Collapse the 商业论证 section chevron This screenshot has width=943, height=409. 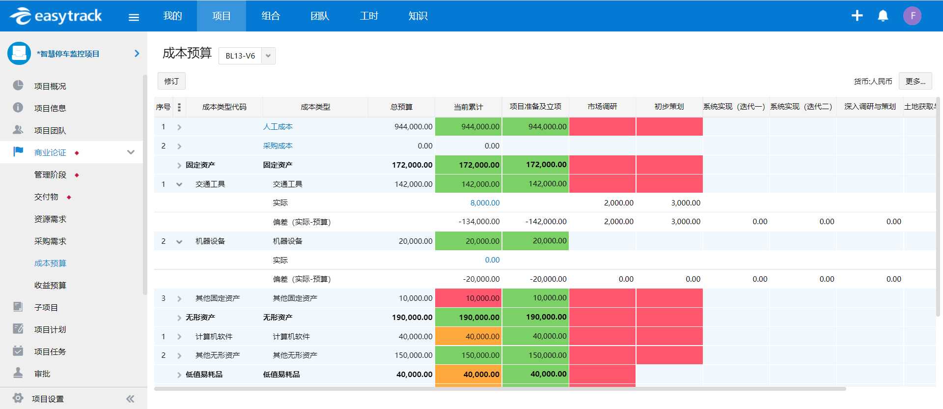(x=131, y=152)
